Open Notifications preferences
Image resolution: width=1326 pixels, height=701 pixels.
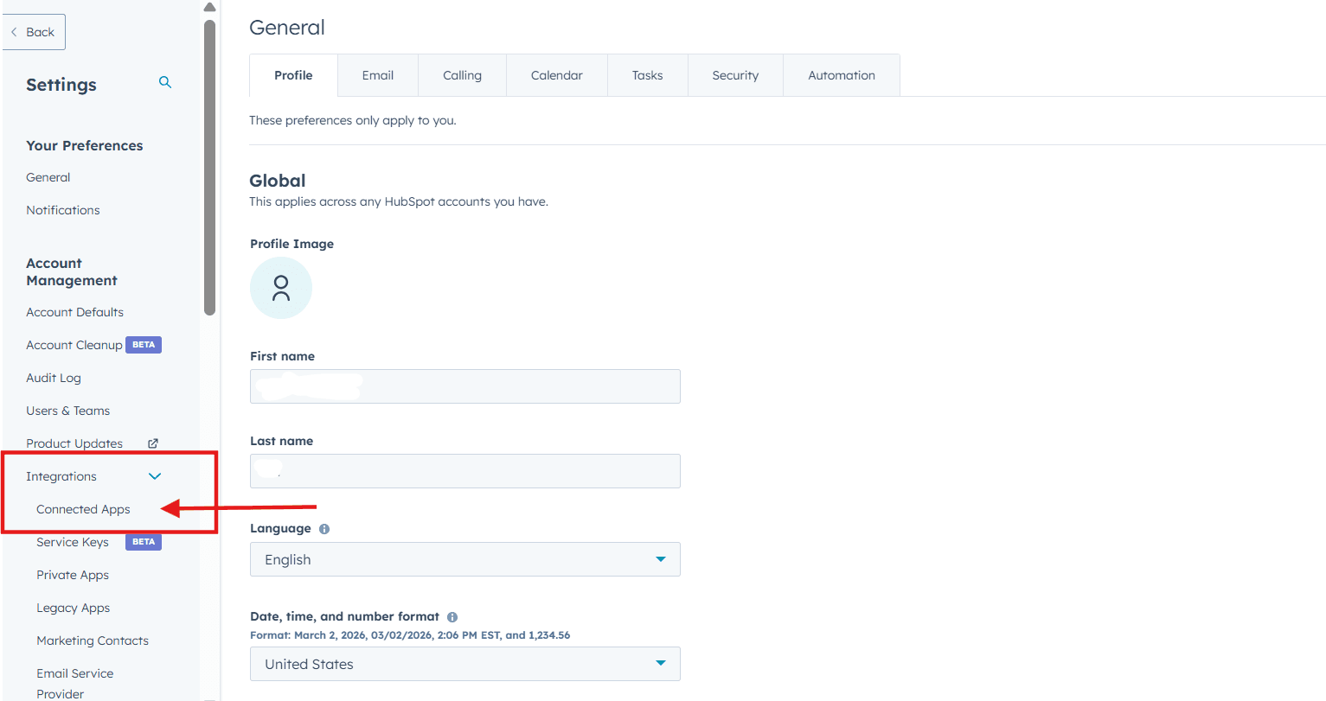click(63, 210)
